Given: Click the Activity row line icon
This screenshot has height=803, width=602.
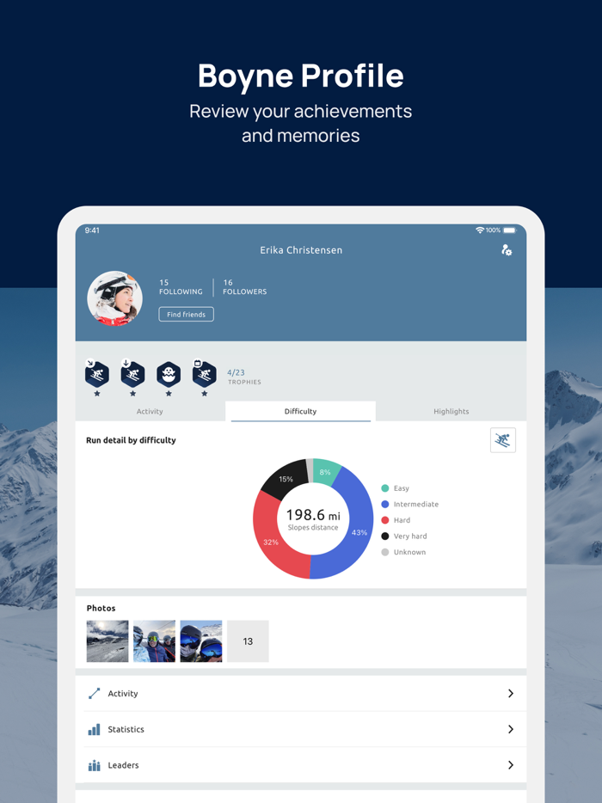Looking at the screenshot, I should click(95, 694).
